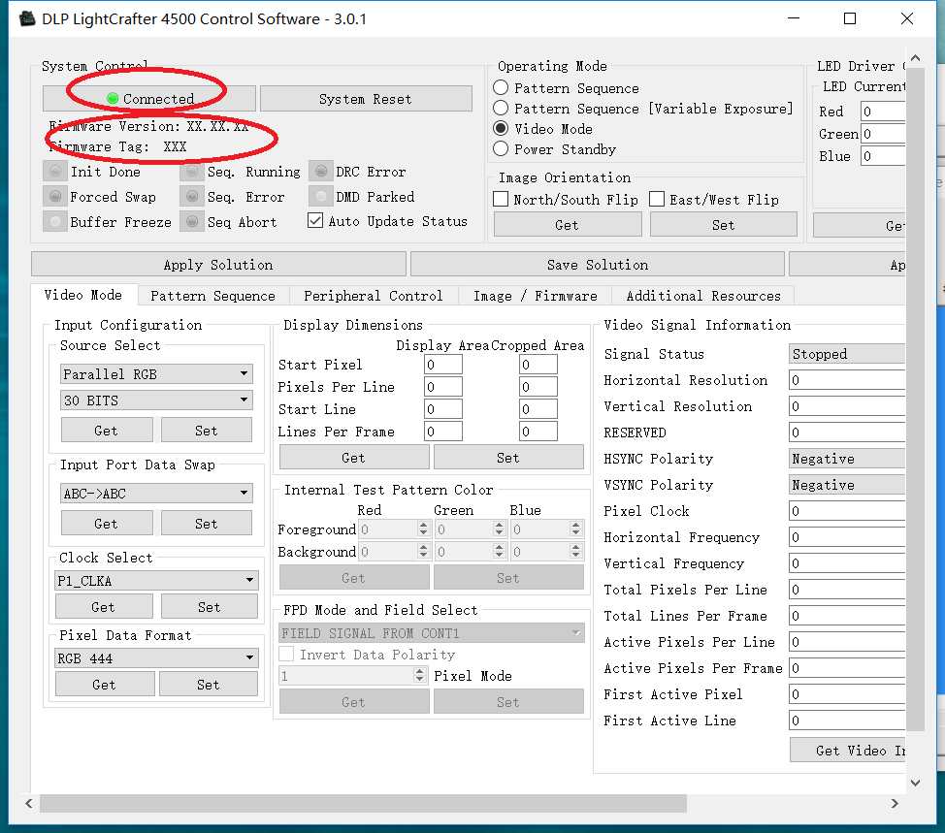
Task: Select the Power Standby radio button
Action: point(501,148)
